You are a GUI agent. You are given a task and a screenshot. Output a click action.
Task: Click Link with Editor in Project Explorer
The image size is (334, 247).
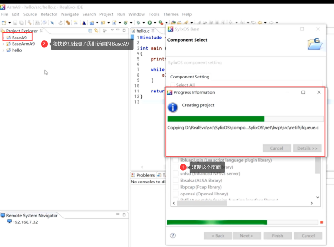[x=96, y=31]
